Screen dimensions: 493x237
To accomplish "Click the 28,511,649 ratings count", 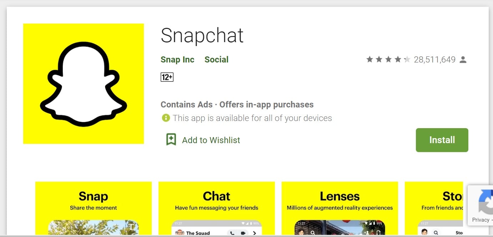I will click(434, 60).
